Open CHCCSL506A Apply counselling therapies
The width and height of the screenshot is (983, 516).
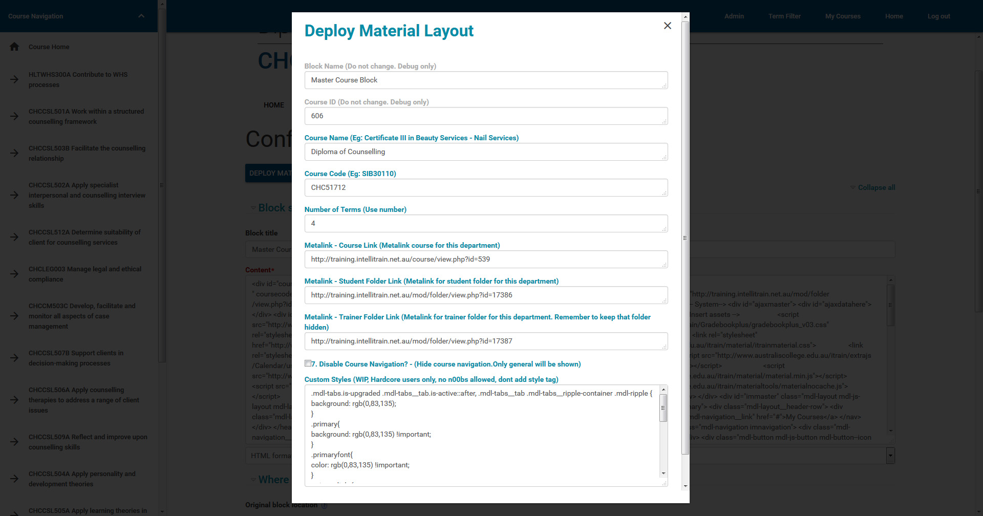(83, 400)
